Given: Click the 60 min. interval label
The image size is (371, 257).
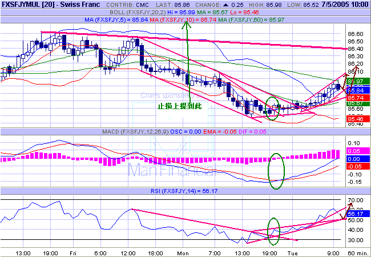Looking at the screenshot, I should (x=357, y=254).
